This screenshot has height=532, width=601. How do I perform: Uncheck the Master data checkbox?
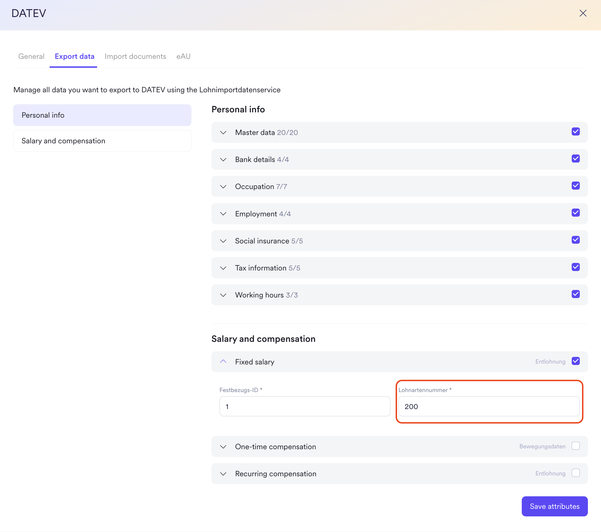575,132
